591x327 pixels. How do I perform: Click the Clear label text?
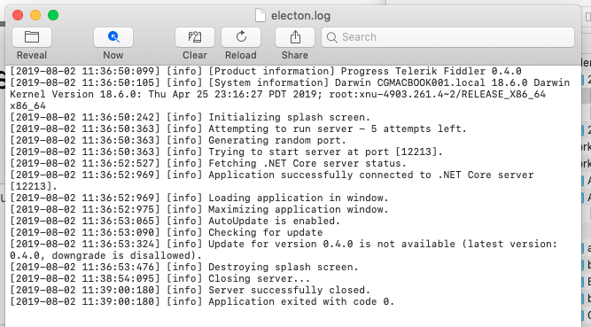[x=194, y=55]
